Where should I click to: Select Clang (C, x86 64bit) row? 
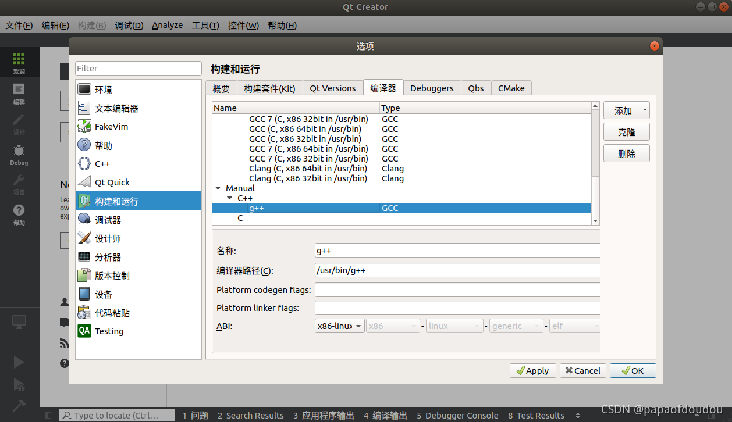coord(401,169)
